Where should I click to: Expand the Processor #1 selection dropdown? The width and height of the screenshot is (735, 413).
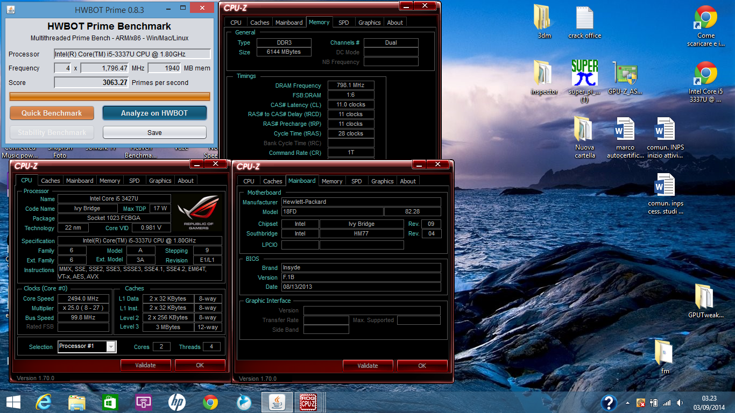tap(111, 346)
